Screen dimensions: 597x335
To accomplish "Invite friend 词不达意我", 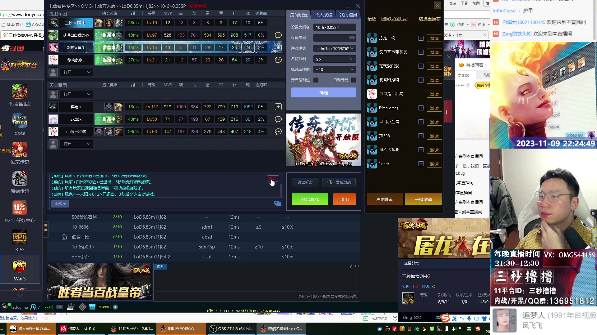I will point(434,150).
